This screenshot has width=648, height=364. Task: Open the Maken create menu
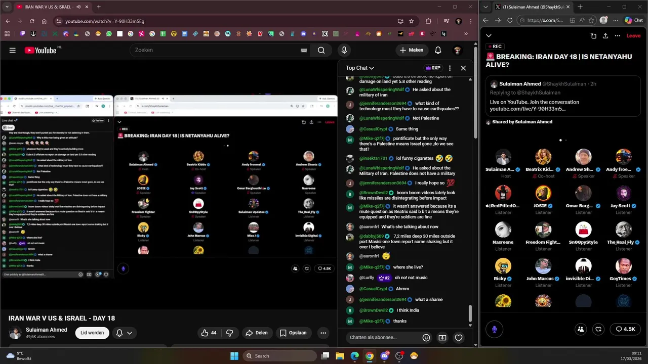point(411,50)
